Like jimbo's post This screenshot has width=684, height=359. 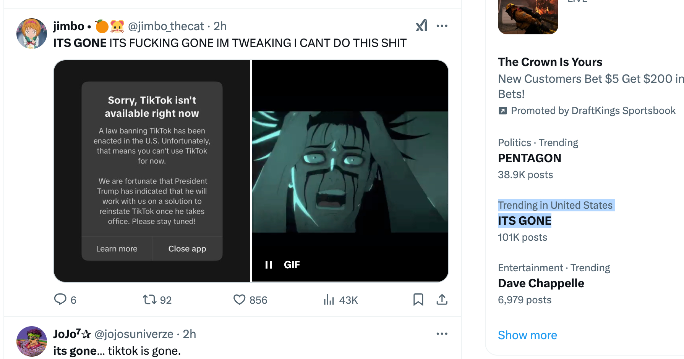click(240, 299)
